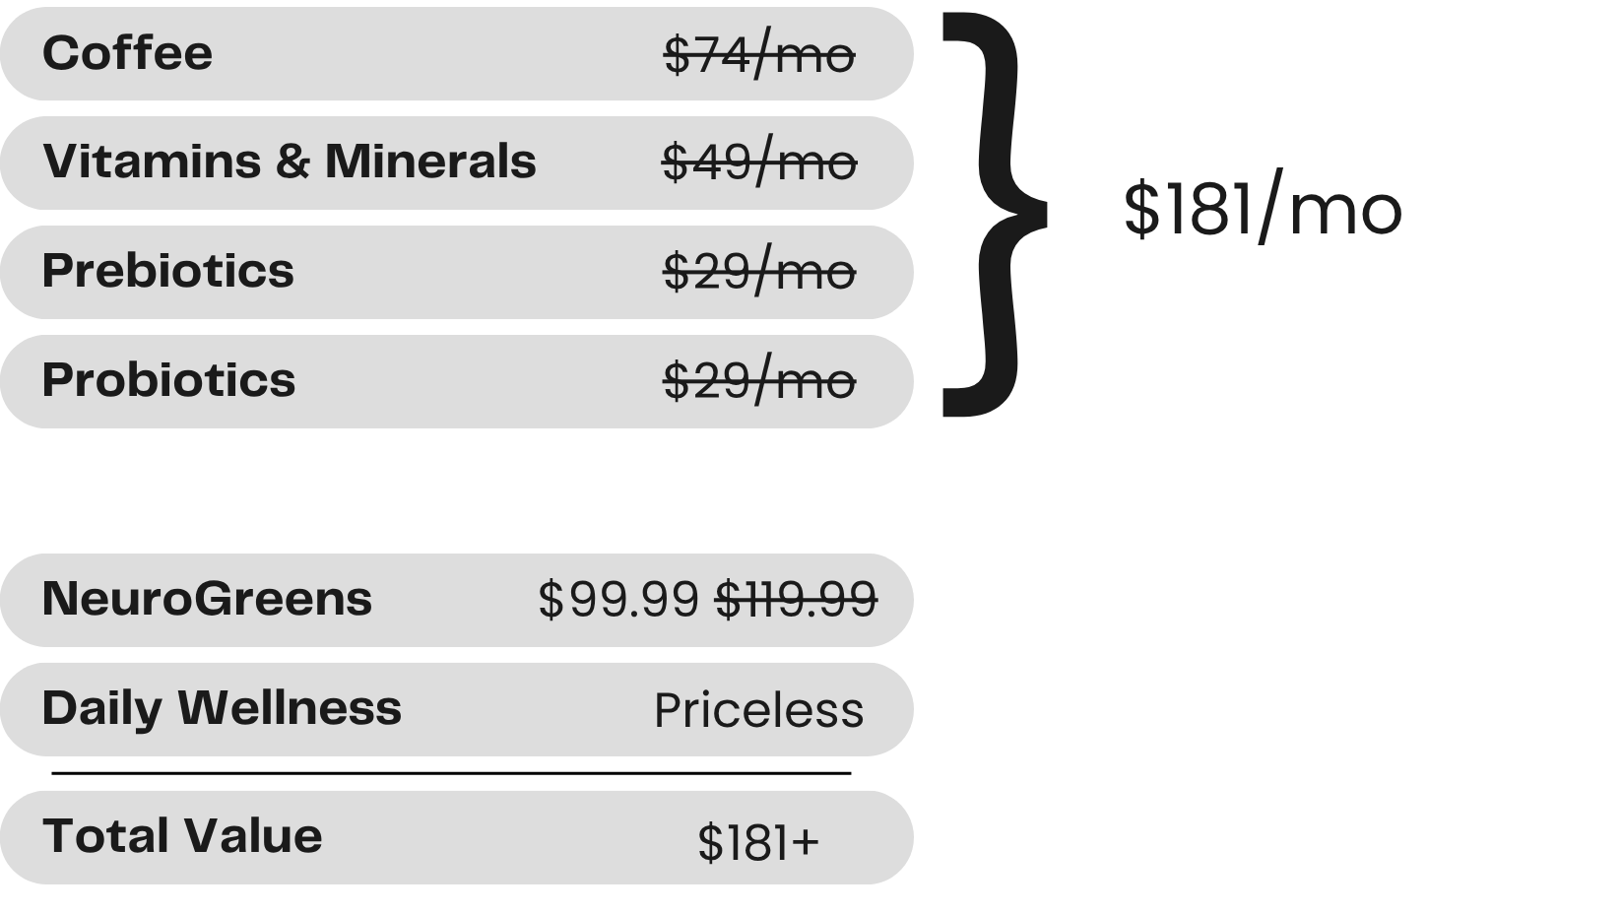Click the $181/mo combined monthly cost
The height and width of the screenshot is (914, 1622).
pyautogui.click(x=1262, y=209)
